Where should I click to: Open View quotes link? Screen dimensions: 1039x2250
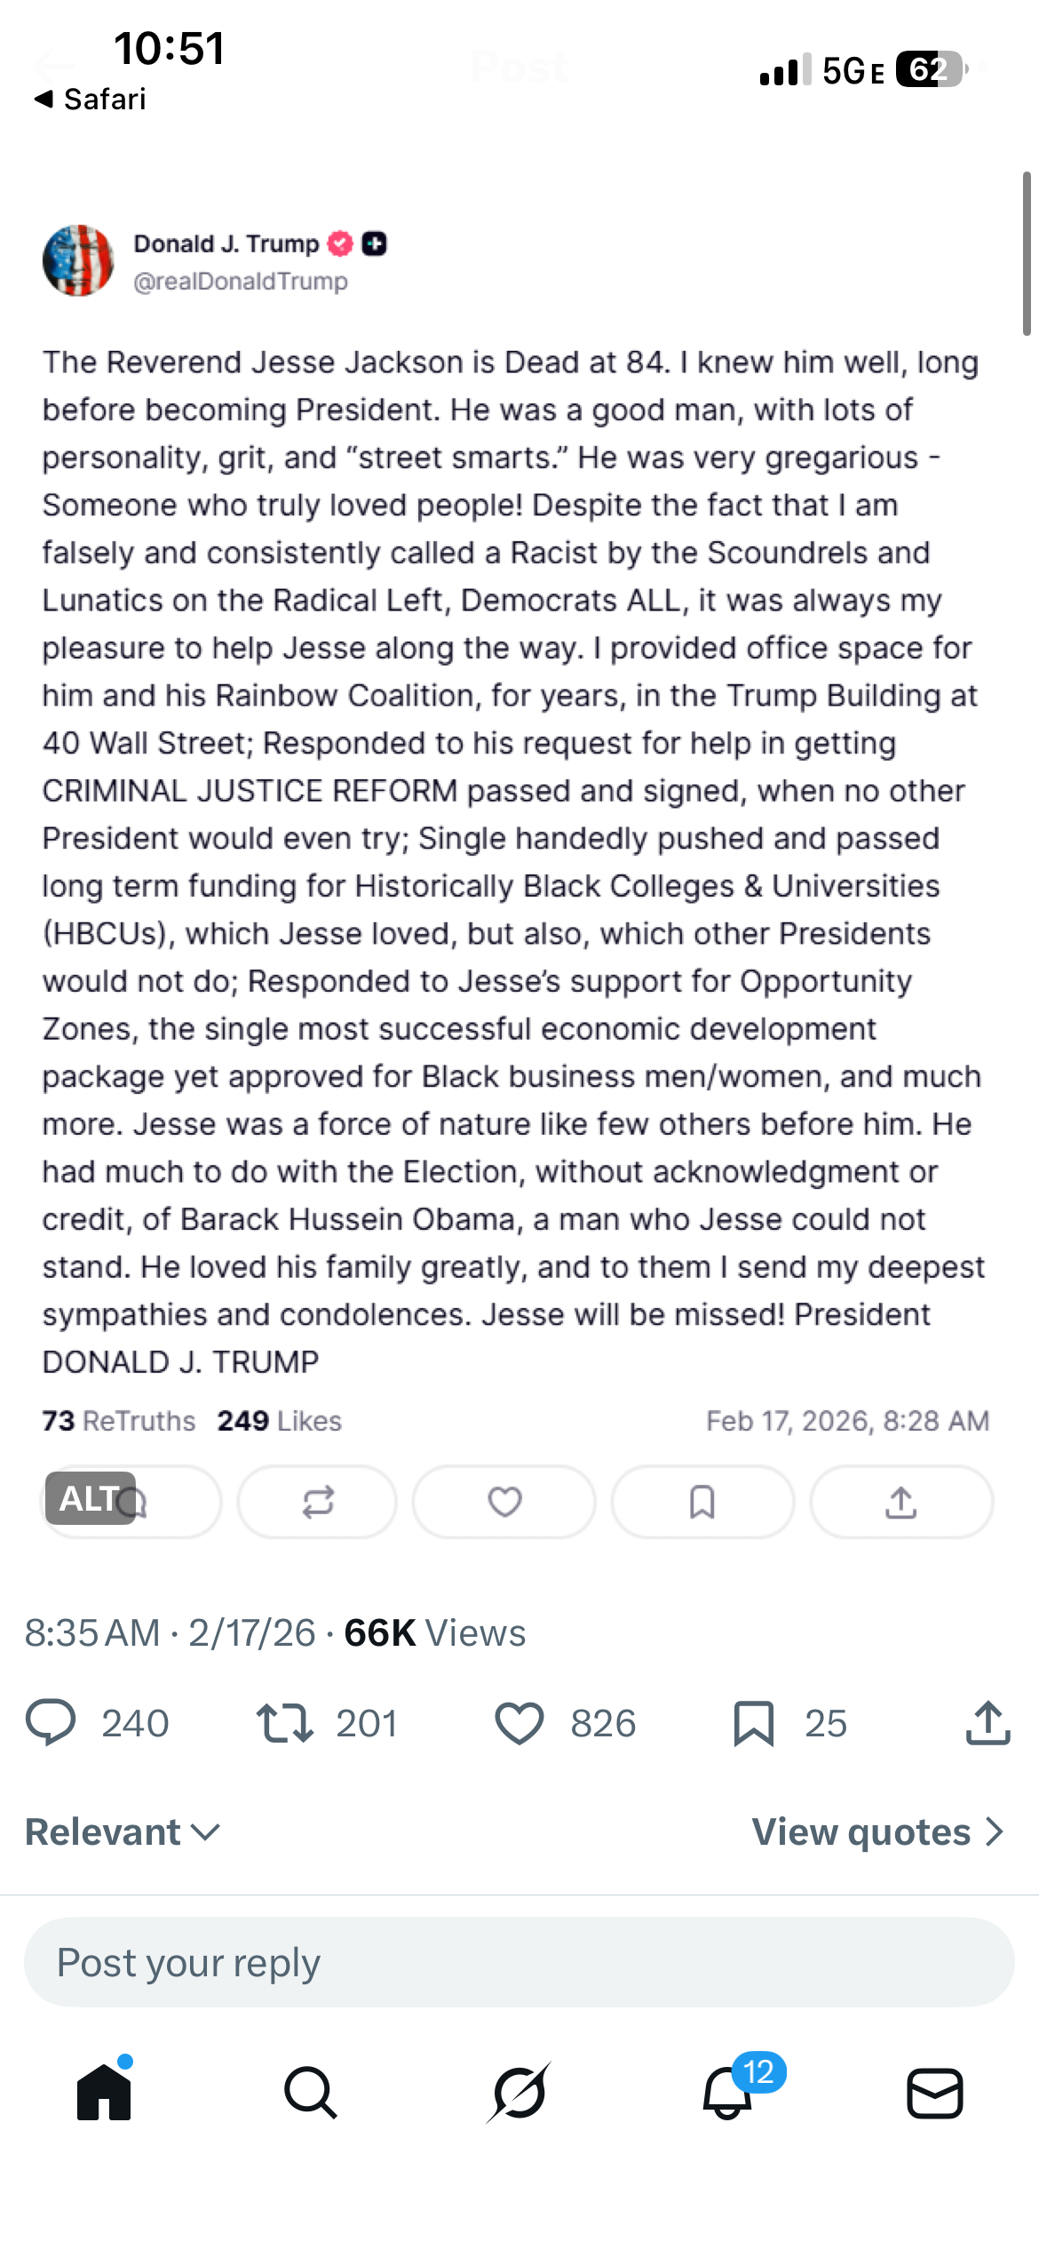(877, 1831)
